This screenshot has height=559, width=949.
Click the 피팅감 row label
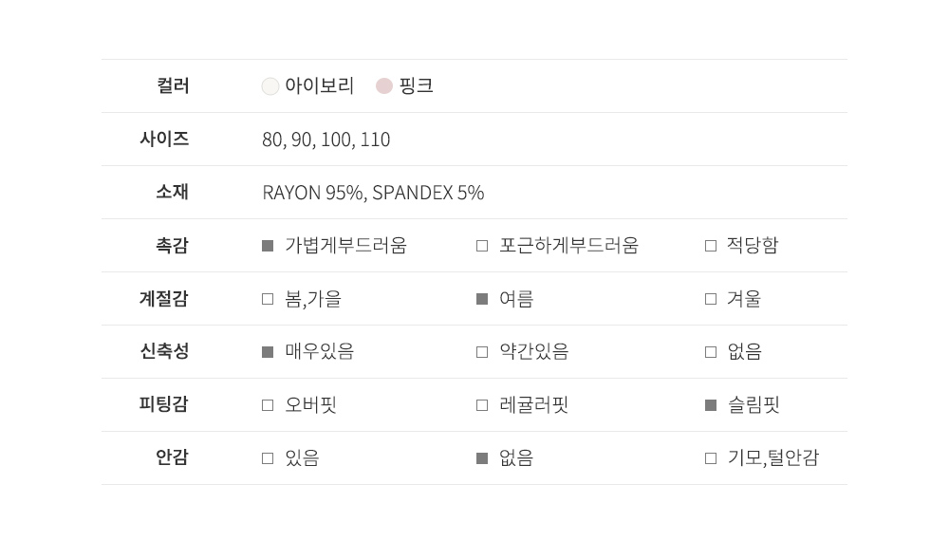coord(163,404)
